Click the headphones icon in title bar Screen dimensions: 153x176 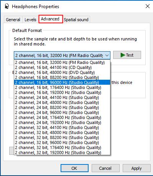(7, 6)
